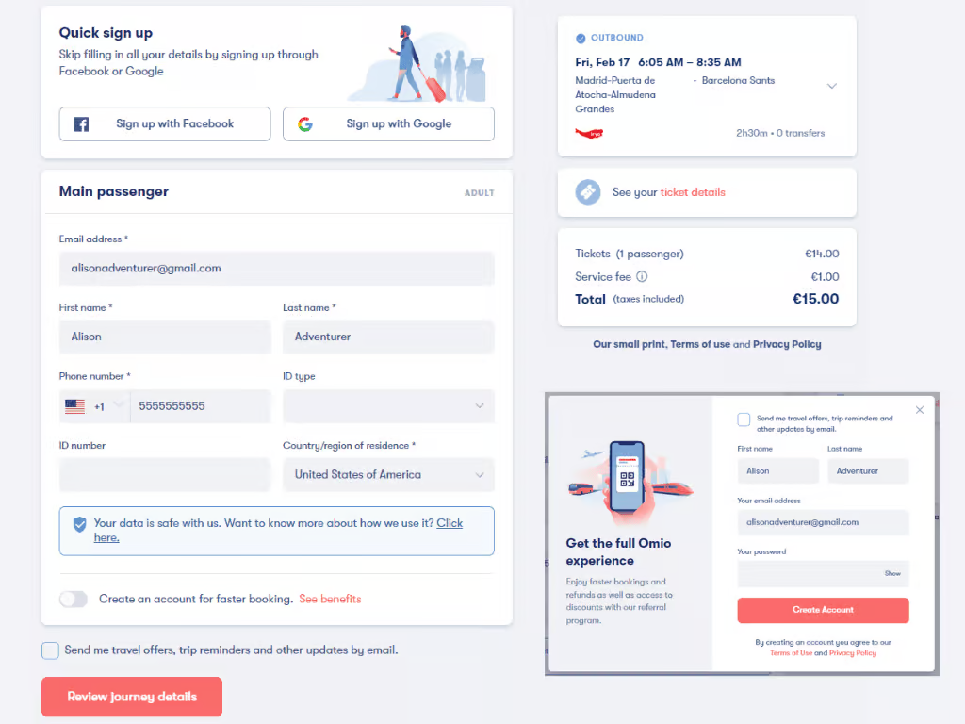Click the See benefits link

[330, 600]
